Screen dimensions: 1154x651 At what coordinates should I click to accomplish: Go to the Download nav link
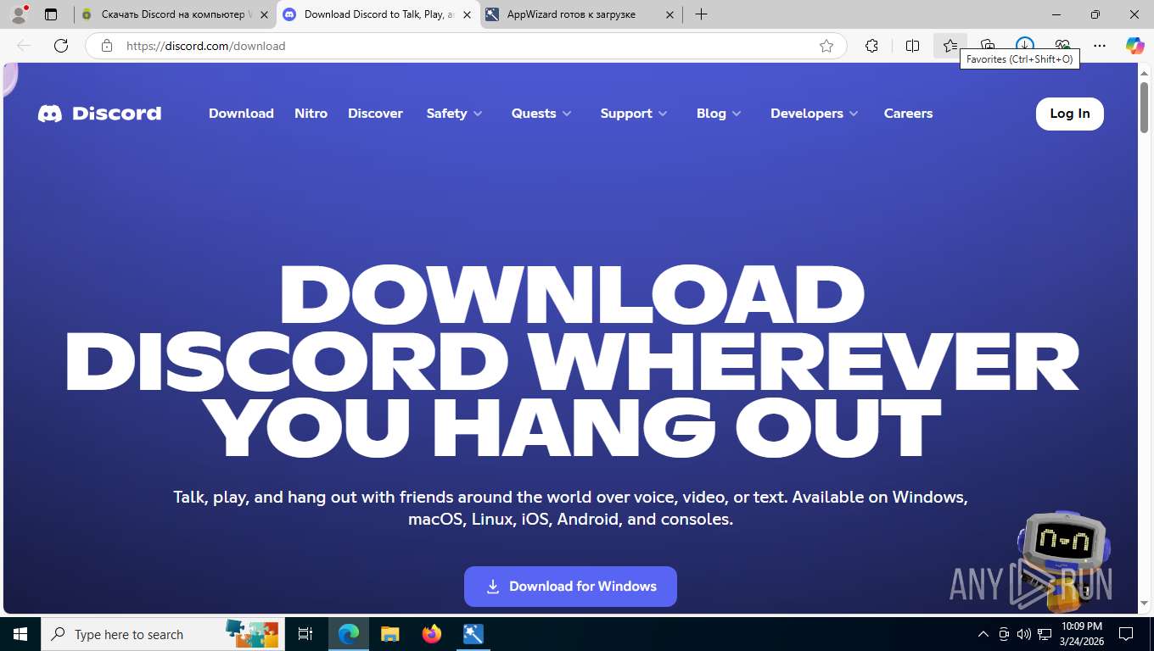coord(241,114)
